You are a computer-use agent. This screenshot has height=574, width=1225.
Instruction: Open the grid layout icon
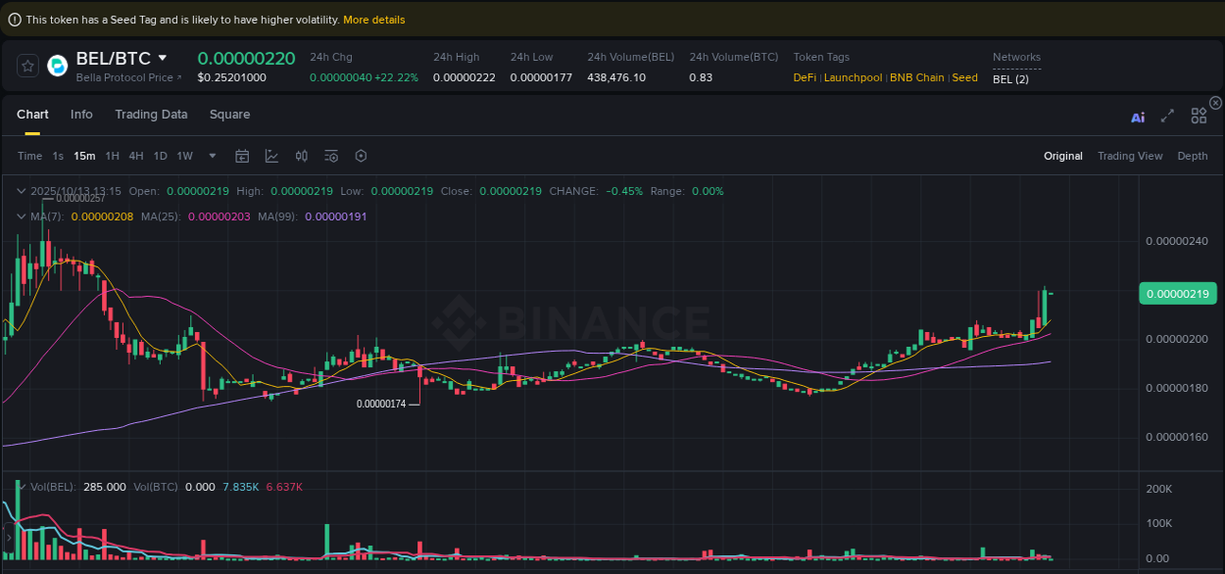pos(1199,115)
